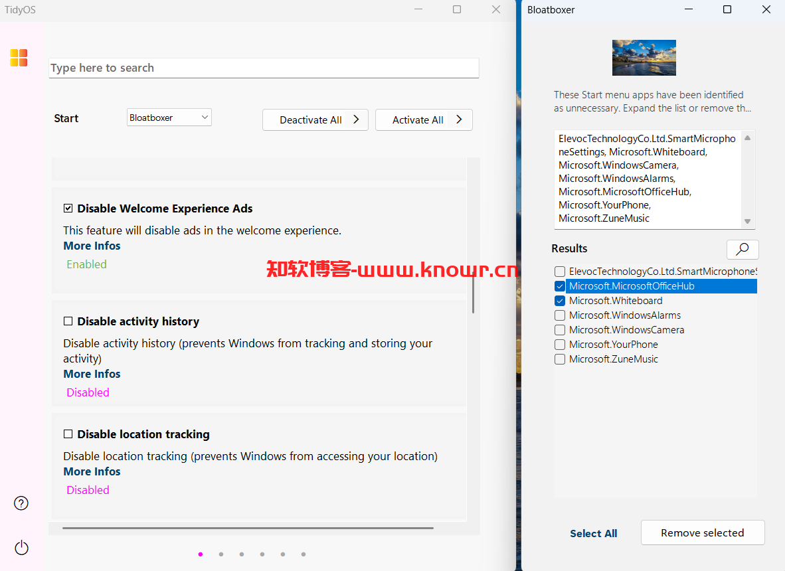Go to the second pagination dot

click(x=220, y=554)
